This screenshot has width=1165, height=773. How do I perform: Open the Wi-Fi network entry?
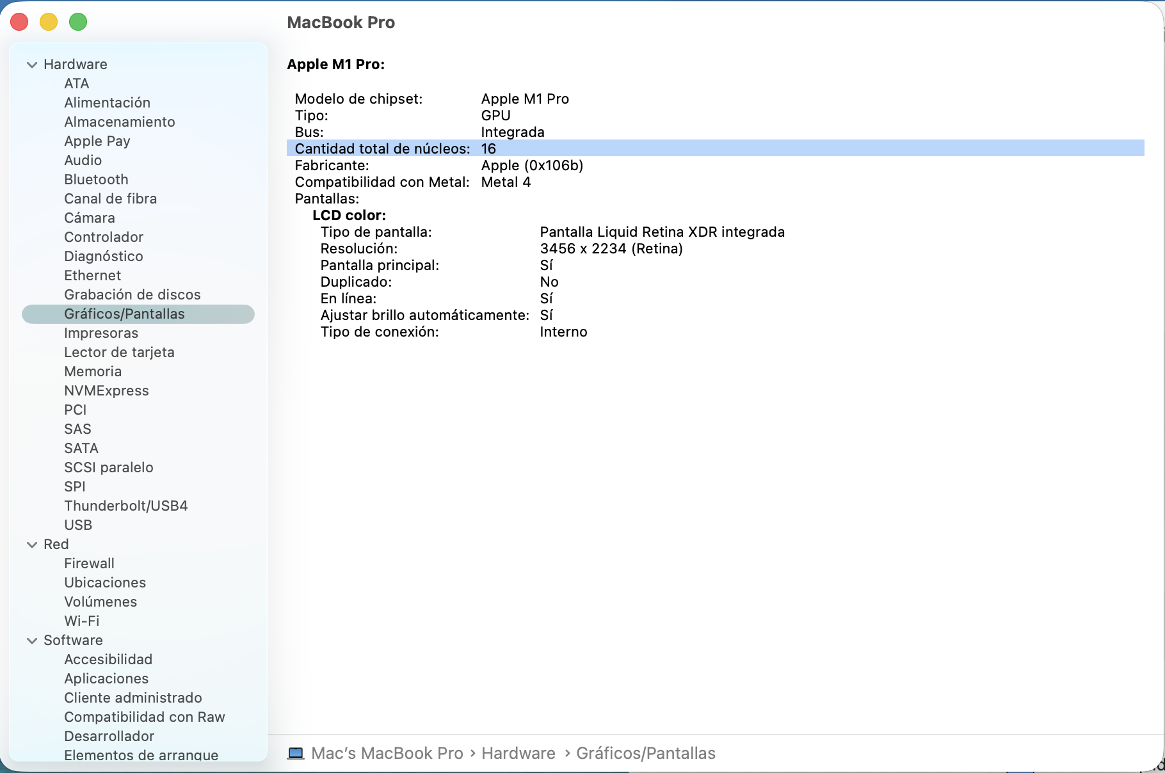[x=82, y=621]
